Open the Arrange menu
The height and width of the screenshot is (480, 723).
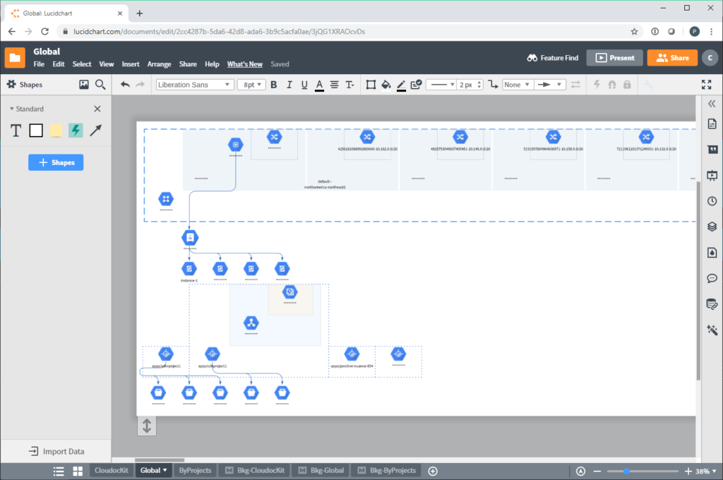tap(159, 64)
